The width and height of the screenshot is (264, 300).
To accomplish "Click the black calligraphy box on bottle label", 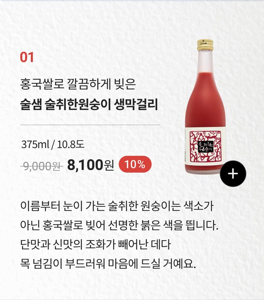I will [205, 147].
